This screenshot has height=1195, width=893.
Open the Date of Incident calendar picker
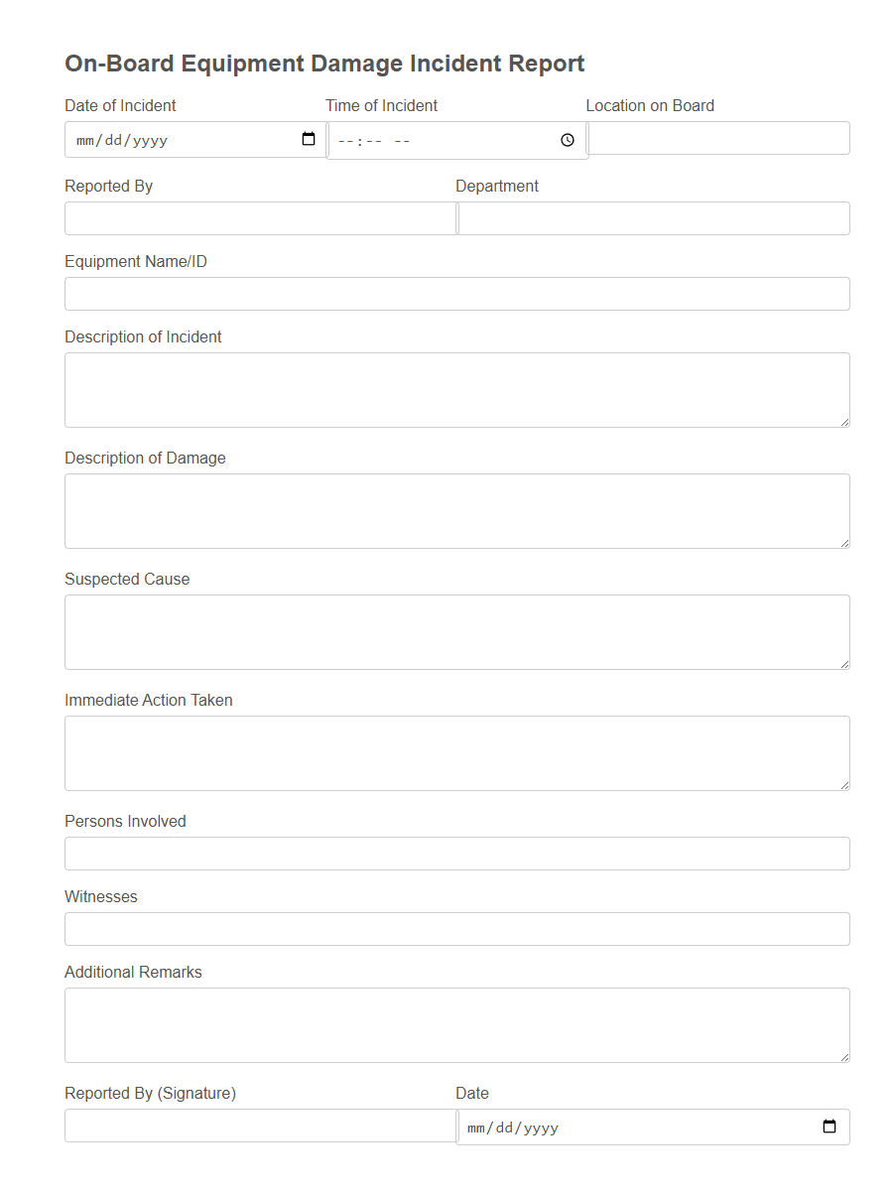311,139
